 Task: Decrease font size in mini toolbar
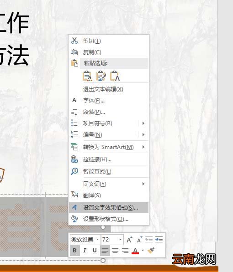pos(139,240)
